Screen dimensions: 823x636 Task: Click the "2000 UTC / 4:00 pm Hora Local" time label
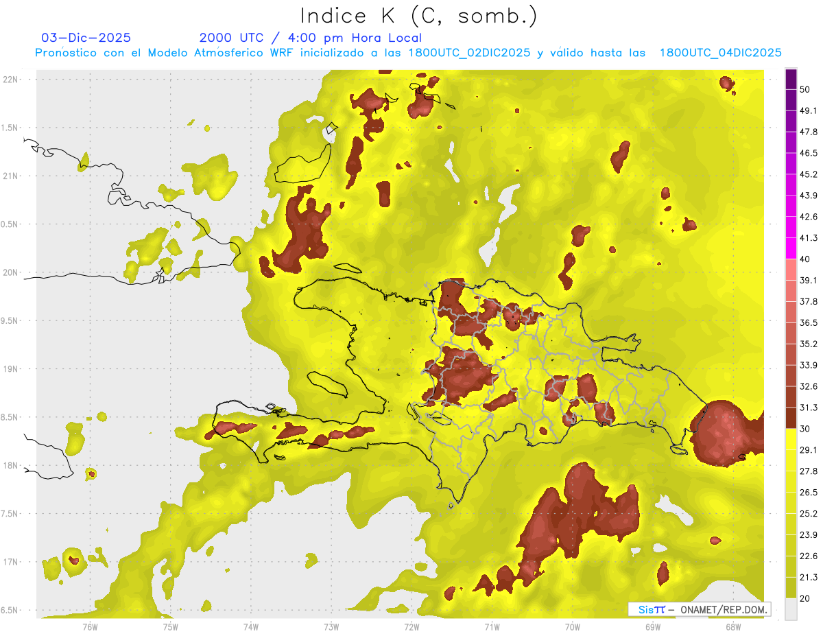[x=311, y=38]
